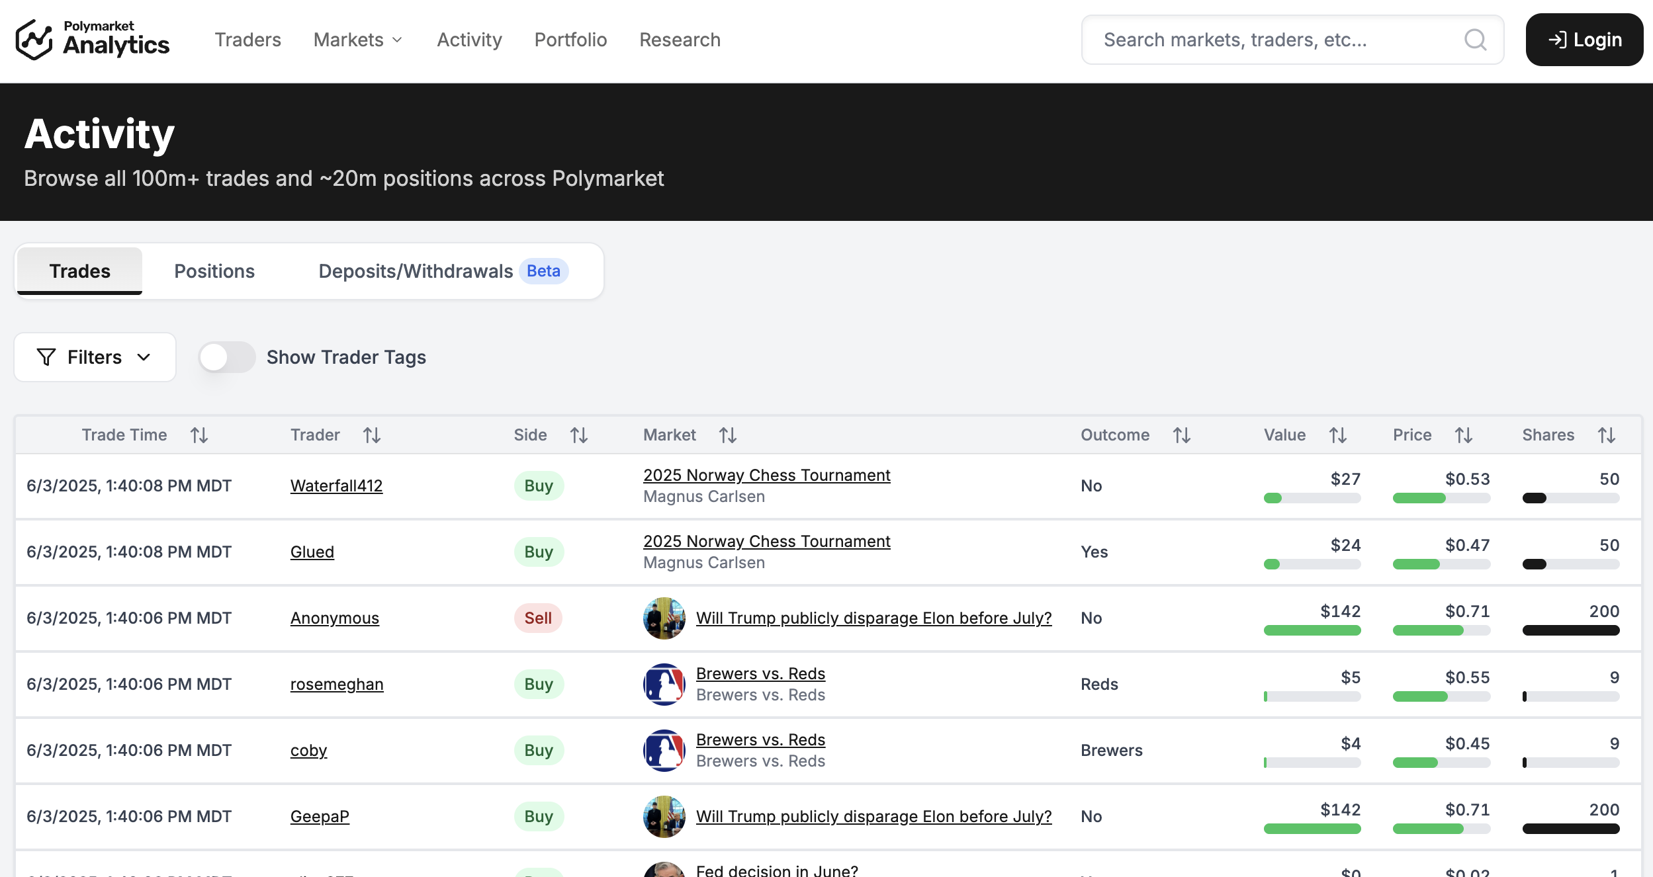This screenshot has height=877, width=1653.
Task: Open the Deposits/Withdrawals Beta tab
Action: 442,271
